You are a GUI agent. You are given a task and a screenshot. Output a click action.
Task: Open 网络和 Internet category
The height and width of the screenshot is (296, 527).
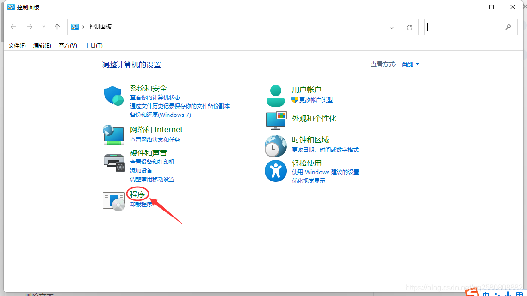(156, 130)
